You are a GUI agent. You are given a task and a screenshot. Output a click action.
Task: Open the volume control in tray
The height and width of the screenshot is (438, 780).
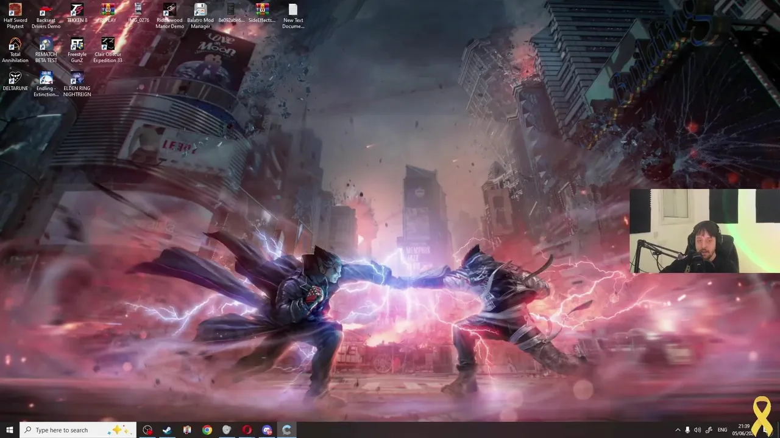coord(697,430)
